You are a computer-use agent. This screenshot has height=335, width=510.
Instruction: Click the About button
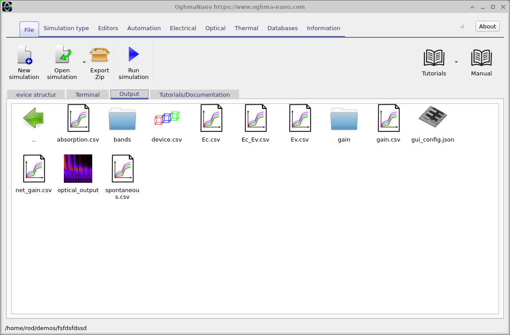pos(487,26)
